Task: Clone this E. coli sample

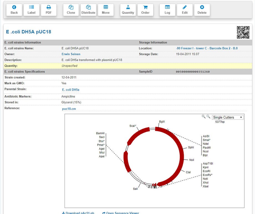Action: pos(71,10)
